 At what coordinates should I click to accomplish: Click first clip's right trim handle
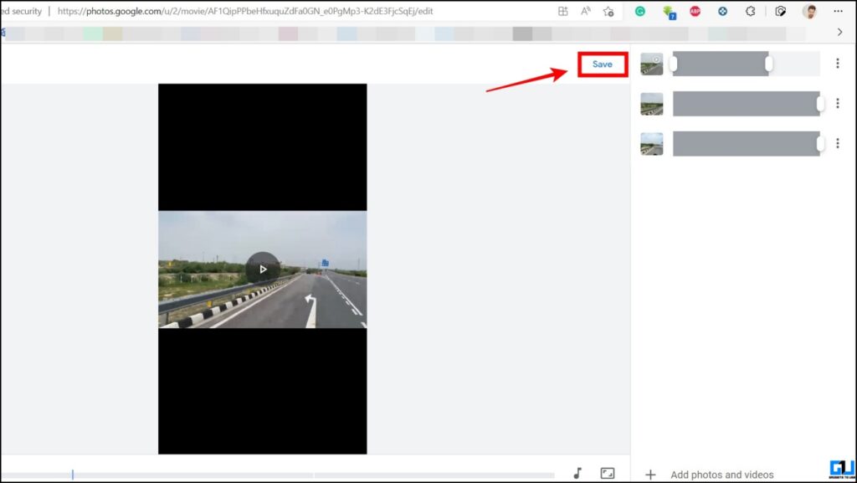point(768,64)
